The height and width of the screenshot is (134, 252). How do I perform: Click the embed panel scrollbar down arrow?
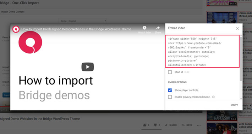(241, 98)
